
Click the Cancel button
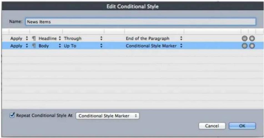click(x=212, y=126)
